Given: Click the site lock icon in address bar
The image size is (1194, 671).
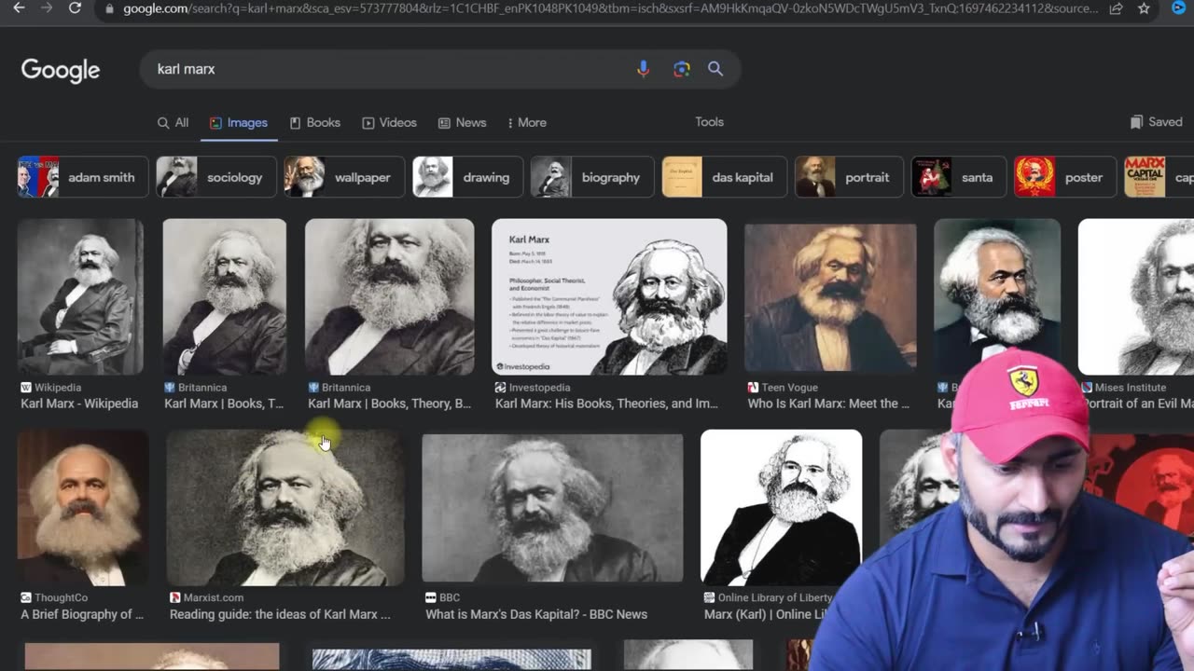Looking at the screenshot, I should coord(110,8).
